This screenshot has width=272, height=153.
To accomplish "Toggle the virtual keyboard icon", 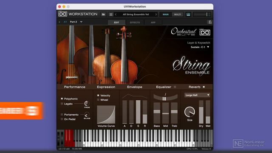I will click(x=188, y=14).
